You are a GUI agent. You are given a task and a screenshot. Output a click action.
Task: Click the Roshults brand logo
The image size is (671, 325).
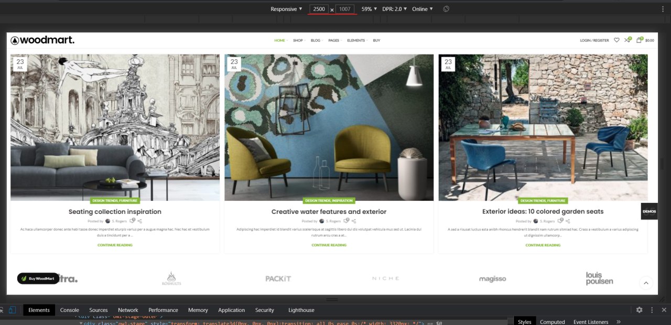click(171, 279)
